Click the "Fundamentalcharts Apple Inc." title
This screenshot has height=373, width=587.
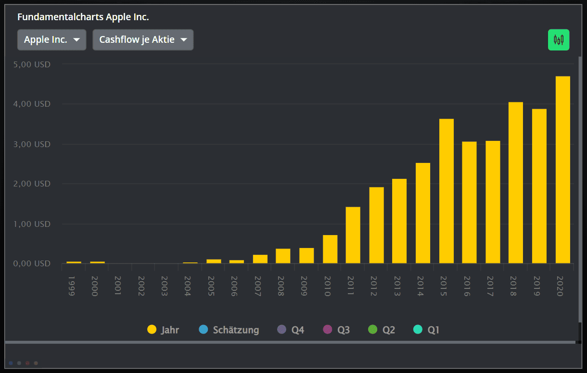pyautogui.click(x=83, y=17)
